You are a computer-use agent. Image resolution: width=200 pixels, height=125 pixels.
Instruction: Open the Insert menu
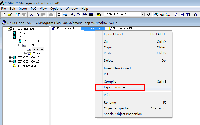click(23, 9)
